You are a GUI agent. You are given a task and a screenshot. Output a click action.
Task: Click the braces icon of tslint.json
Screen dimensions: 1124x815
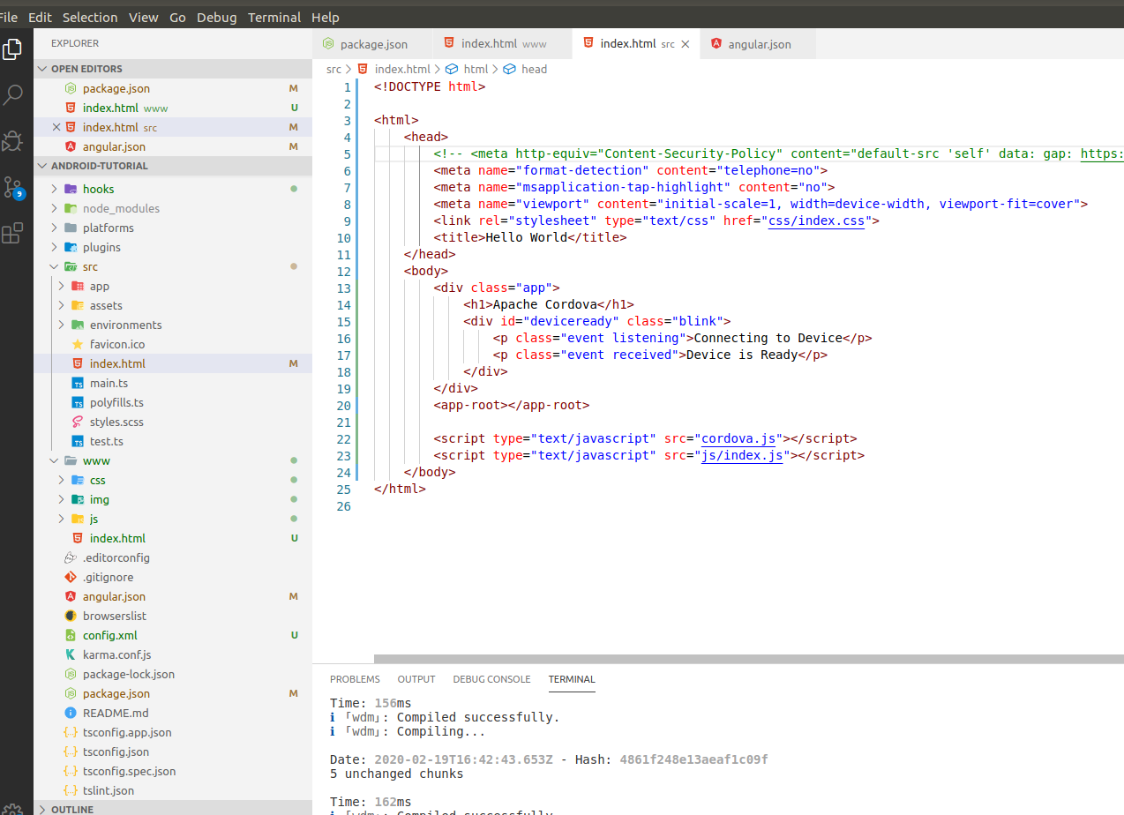pos(71,790)
